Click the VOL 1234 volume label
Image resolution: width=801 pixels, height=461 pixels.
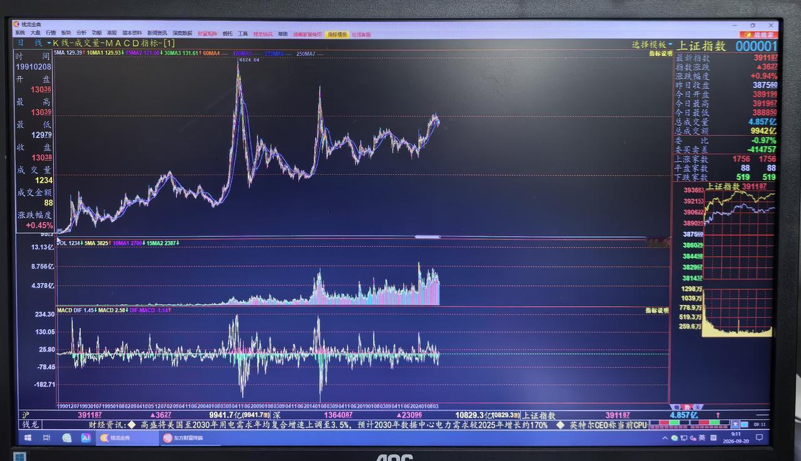70,243
